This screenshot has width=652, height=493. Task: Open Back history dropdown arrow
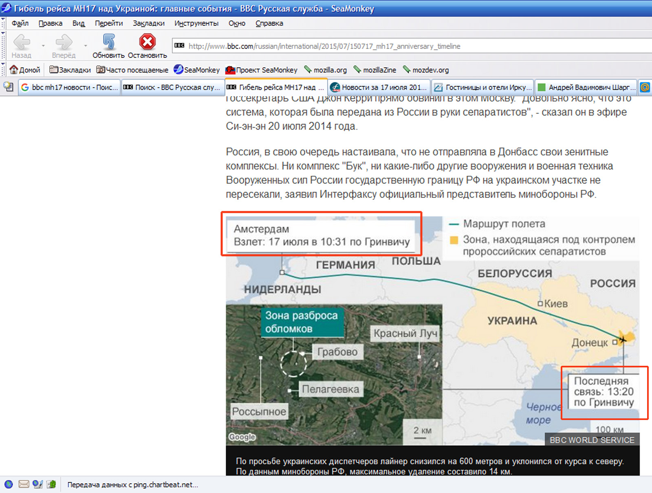tap(43, 46)
